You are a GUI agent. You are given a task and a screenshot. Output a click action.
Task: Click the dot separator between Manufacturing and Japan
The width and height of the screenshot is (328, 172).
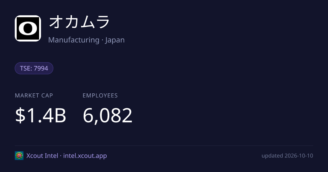102,40
